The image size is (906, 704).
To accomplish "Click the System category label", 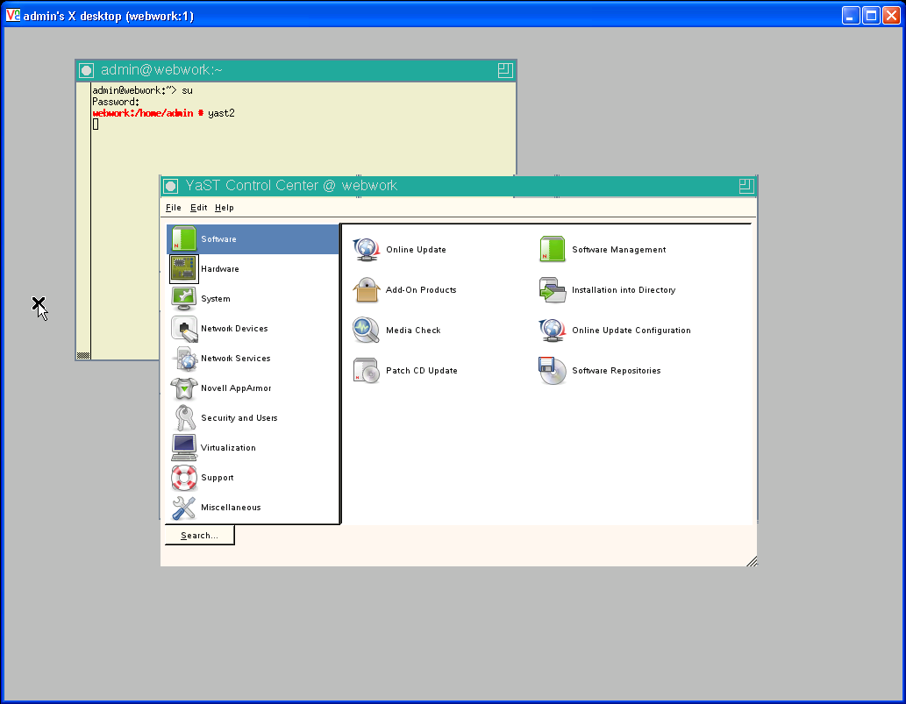I will point(216,299).
